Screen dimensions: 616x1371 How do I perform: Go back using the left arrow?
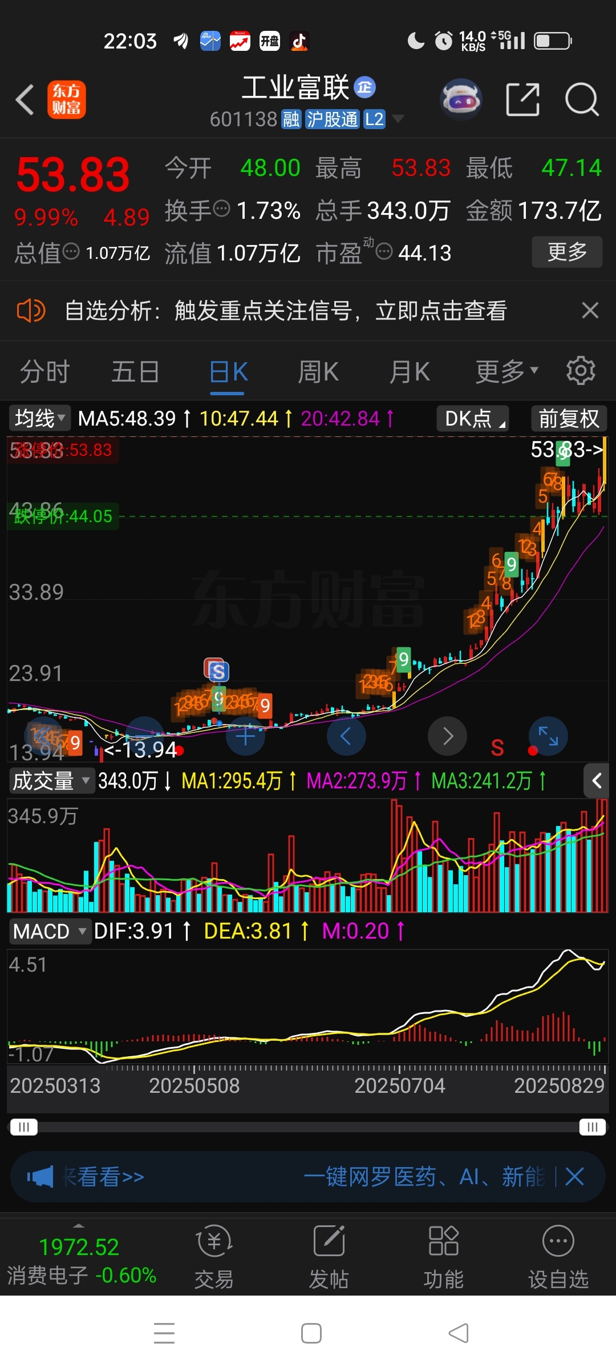pos(25,100)
